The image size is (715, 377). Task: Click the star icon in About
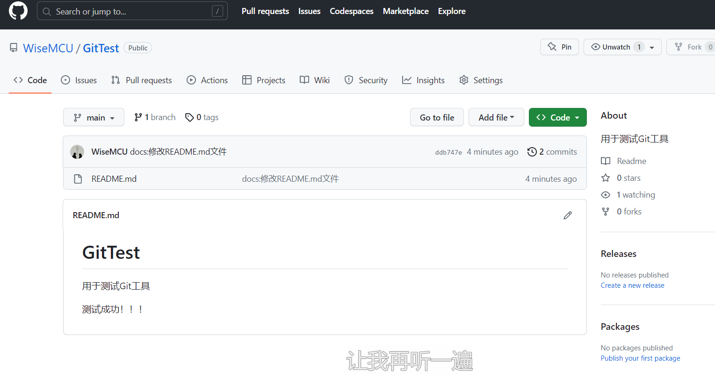pyautogui.click(x=606, y=178)
